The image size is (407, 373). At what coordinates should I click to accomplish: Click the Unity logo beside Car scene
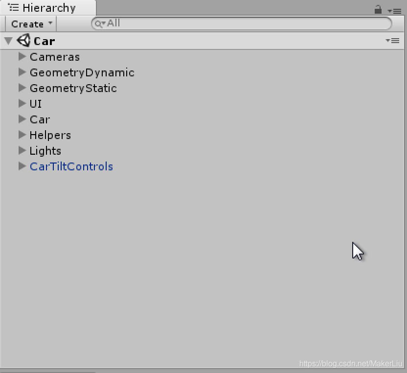23,41
